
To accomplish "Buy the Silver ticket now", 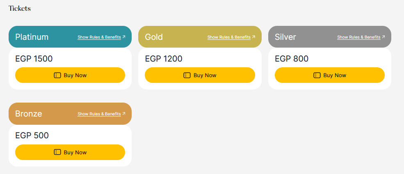I will [x=330, y=75].
